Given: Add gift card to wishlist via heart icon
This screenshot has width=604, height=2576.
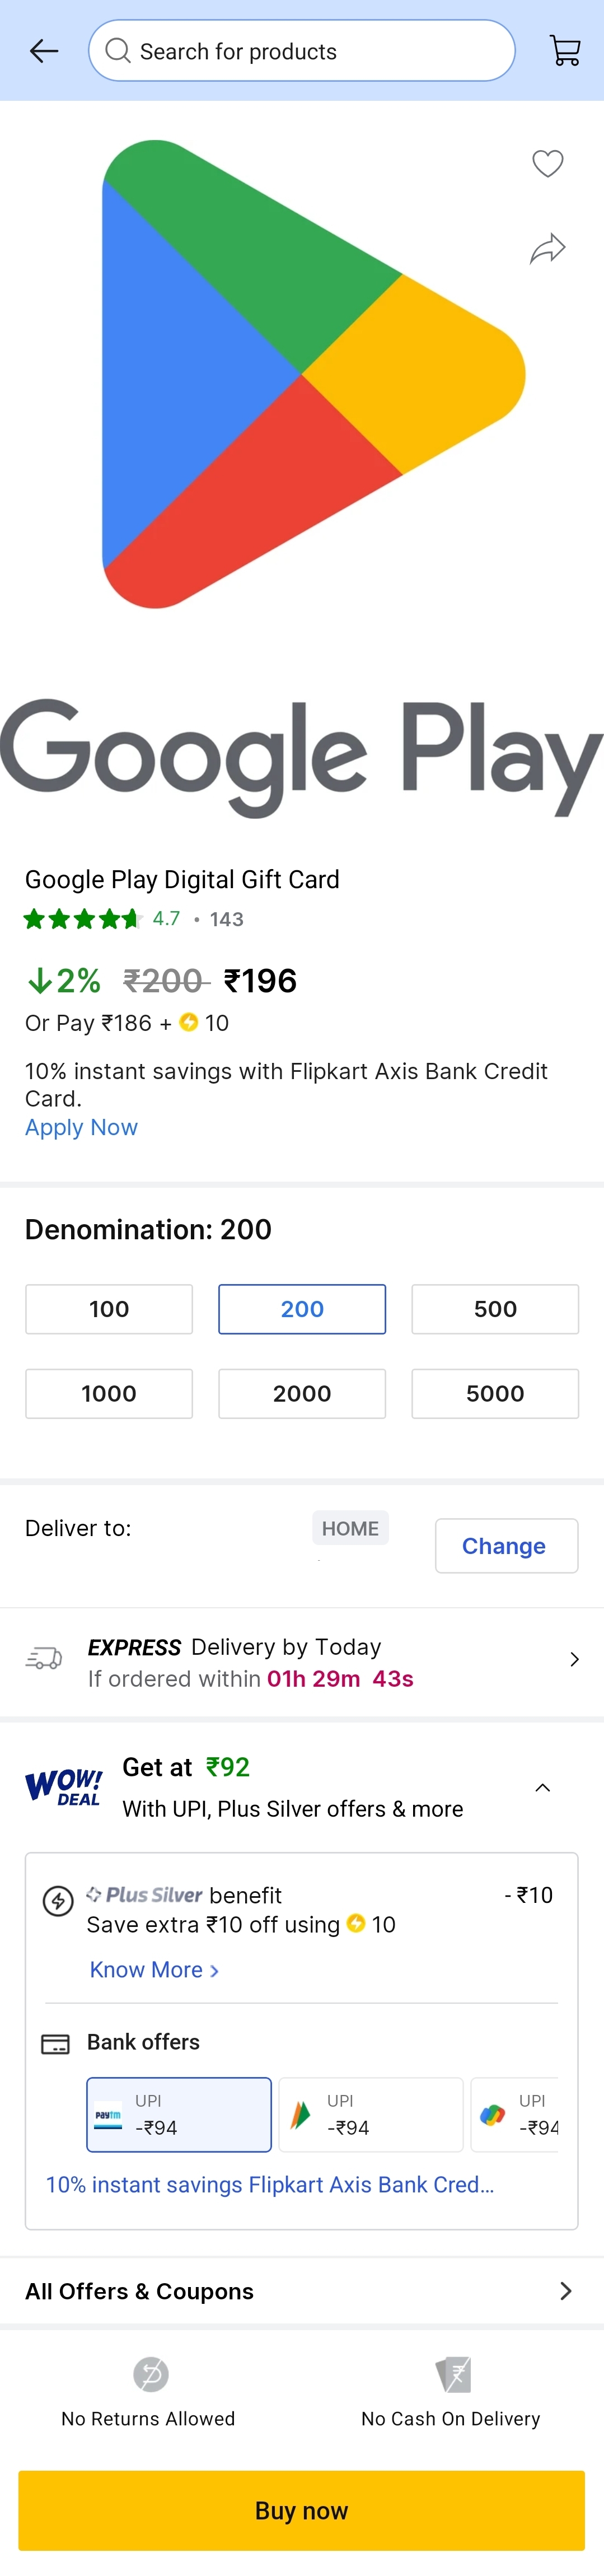Looking at the screenshot, I should (547, 163).
